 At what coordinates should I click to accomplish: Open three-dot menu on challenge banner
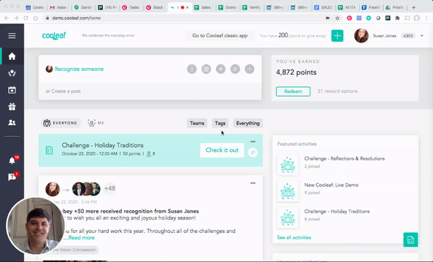point(252,142)
